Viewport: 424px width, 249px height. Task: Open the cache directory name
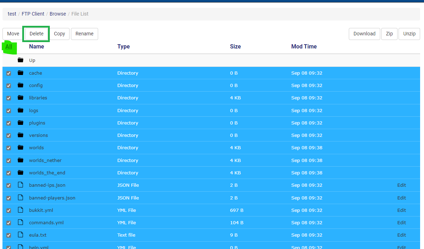point(35,73)
